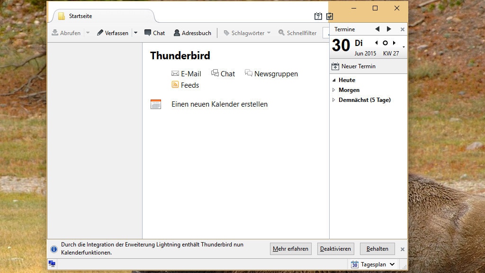Go to previous day arrow
This screenshot has height=273, width=485.
tap(377, 43)
